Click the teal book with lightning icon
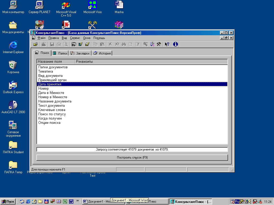 [x=80, y=44]
